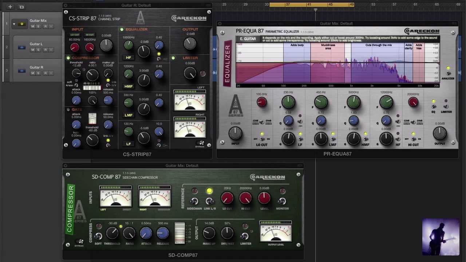The height and width of the screenshot is (262, 466).
Task: Flip the LO CUT on/off switch in PR-EQUA
Action: tap(262, 139)
